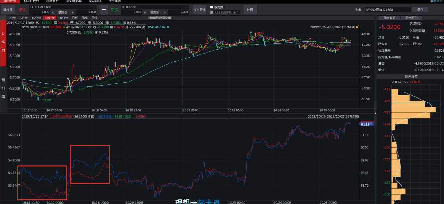Click the 多头 long-leg label
The height and width of the screenshot is (204, 444).
pyautogui.click(x=23, y=10)
